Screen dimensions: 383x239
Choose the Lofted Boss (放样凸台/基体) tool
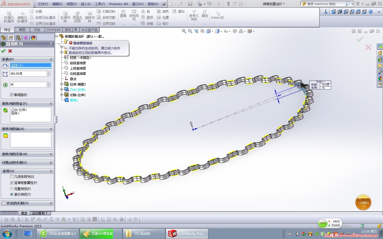[43, 18]
